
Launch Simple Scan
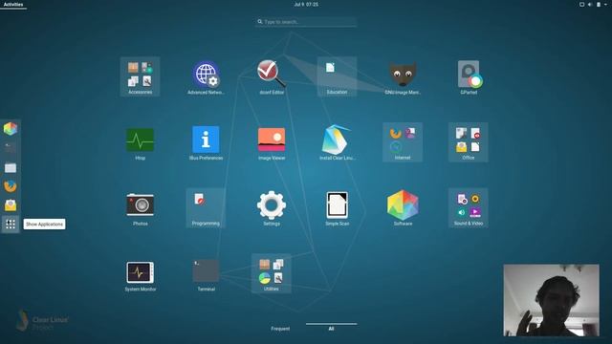click(337, 208)
